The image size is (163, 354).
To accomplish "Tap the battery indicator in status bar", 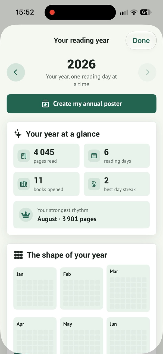I will click(x=146, y=12).
